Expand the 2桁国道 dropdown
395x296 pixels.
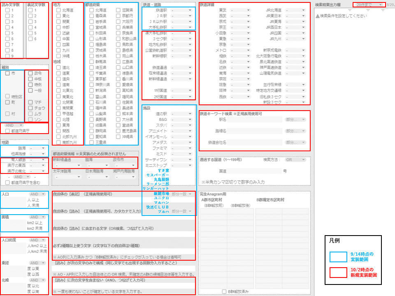181,97
